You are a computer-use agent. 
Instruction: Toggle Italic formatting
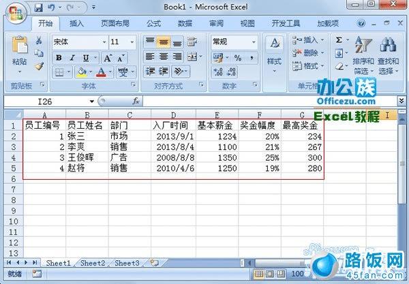72,58
